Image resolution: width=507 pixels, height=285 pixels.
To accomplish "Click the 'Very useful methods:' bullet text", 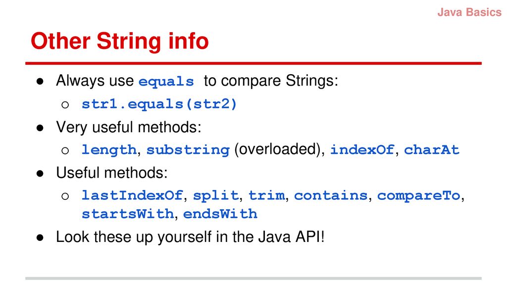I will 128,127.
